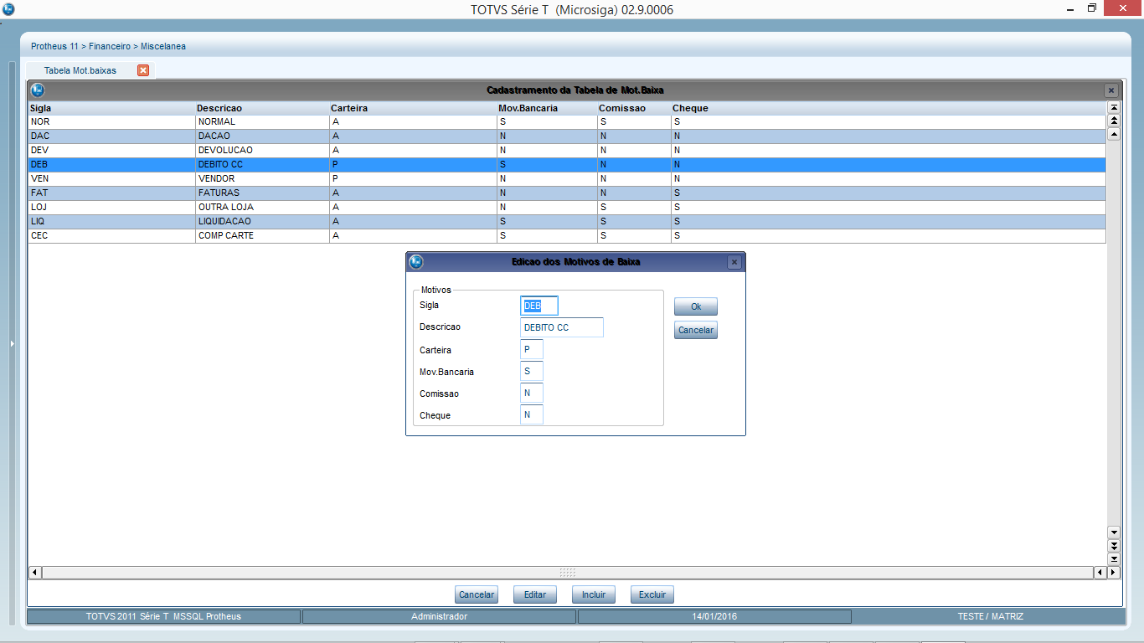Click the Editar button
Screen dimensions: 1144x643
click(x=535, y=594)
